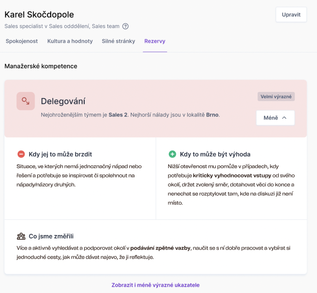The width and height of the screenshot is (317, 293).
Task: Click the Manažerské kompetence section title
Action: point(41,66)
